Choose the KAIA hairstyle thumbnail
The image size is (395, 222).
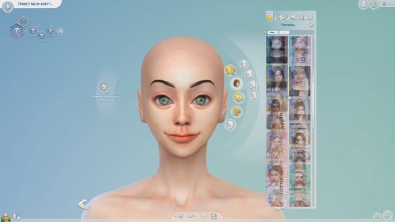click(x=277, y=80)
